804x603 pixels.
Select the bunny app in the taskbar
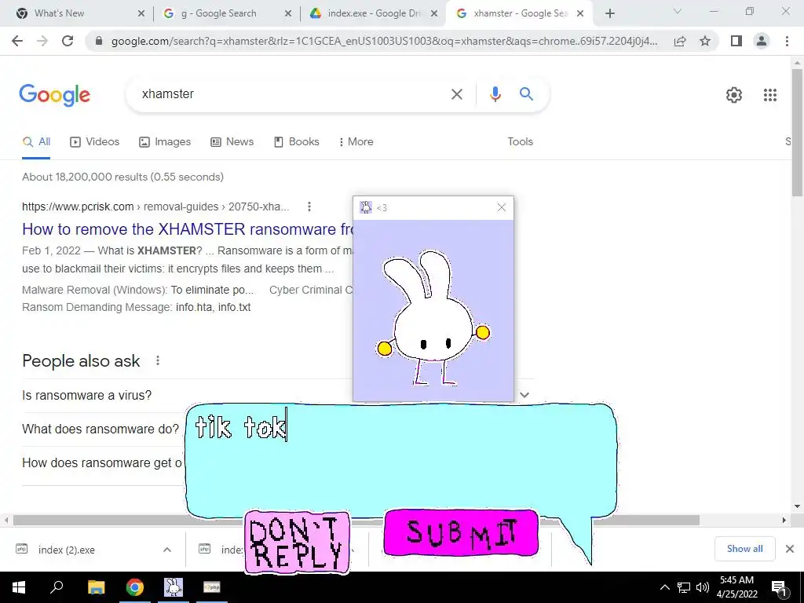(x=174, y=587)
